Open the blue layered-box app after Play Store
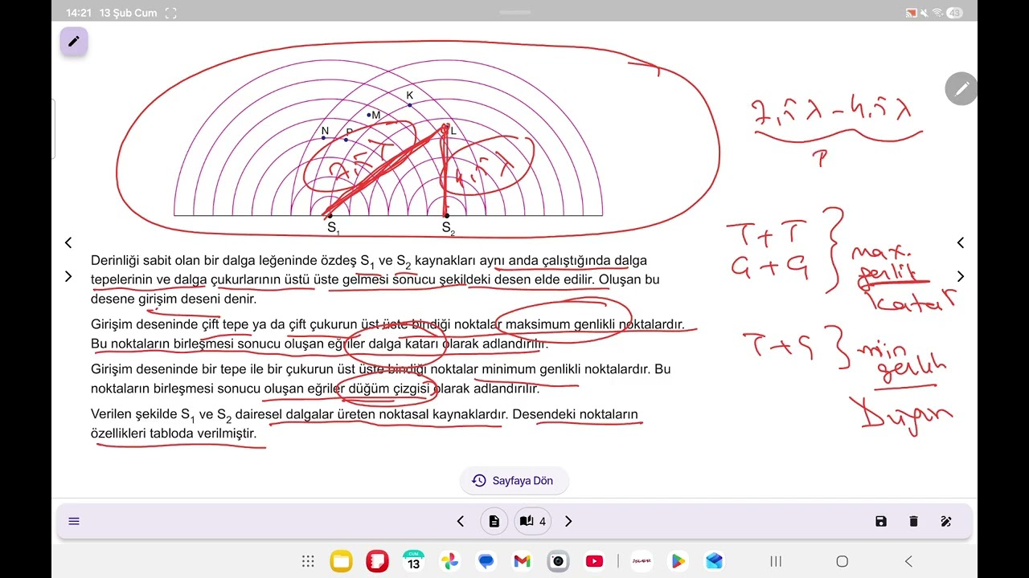Image resolution: width=1029 pixels, height=578 pixels. point(714,561)
